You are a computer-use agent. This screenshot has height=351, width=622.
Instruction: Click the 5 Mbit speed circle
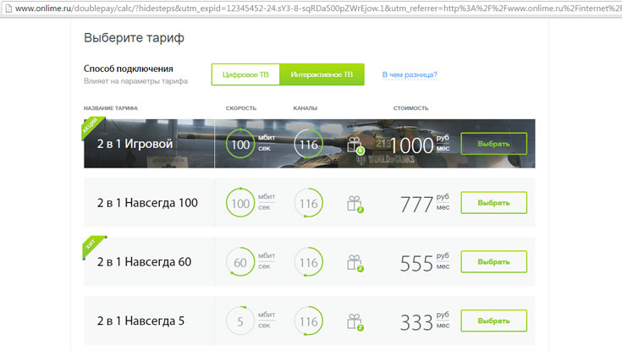coord(241,322)
